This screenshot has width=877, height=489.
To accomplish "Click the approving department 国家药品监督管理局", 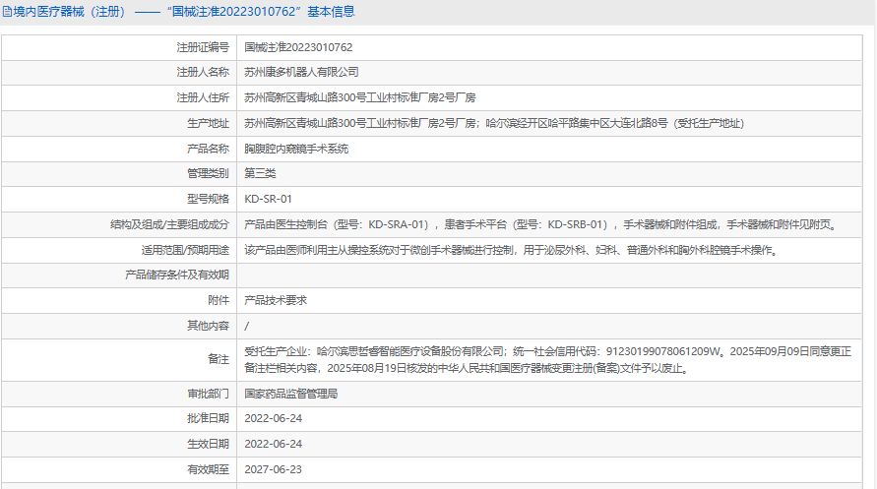I will pos(290,394).
